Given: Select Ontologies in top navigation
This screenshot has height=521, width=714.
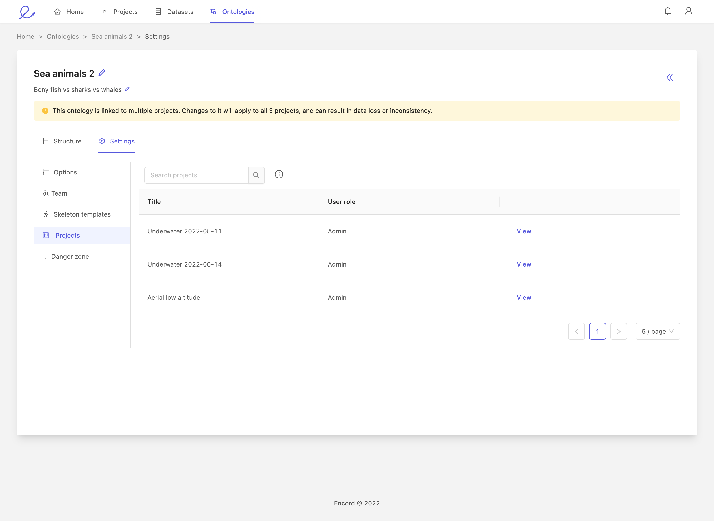Looking at the screenshot, I should tap(232, 12).
